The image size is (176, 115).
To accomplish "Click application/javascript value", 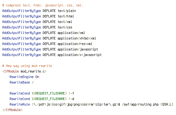I will pyautogui.click(x=78, y=49).
